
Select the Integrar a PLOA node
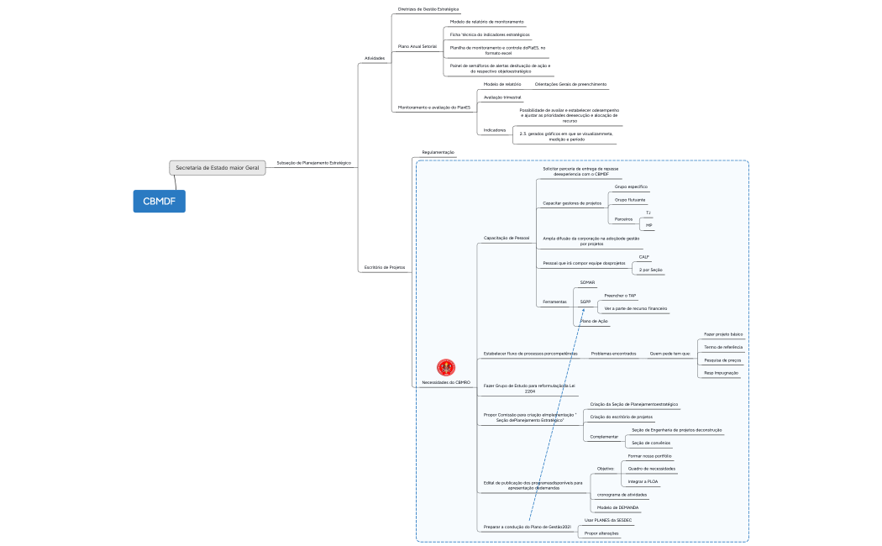click(x=643, y=481)
